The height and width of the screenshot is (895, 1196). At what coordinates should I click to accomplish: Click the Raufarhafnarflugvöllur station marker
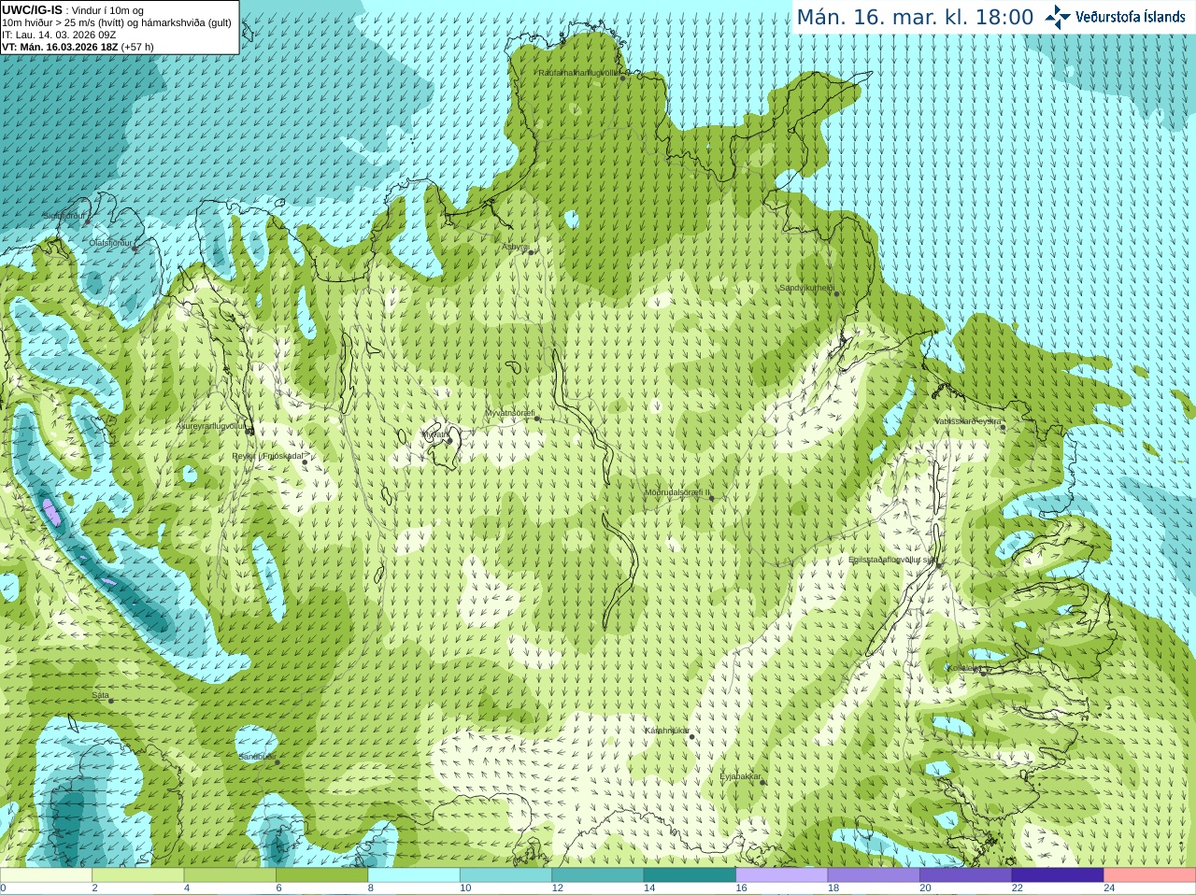[622, 78]
